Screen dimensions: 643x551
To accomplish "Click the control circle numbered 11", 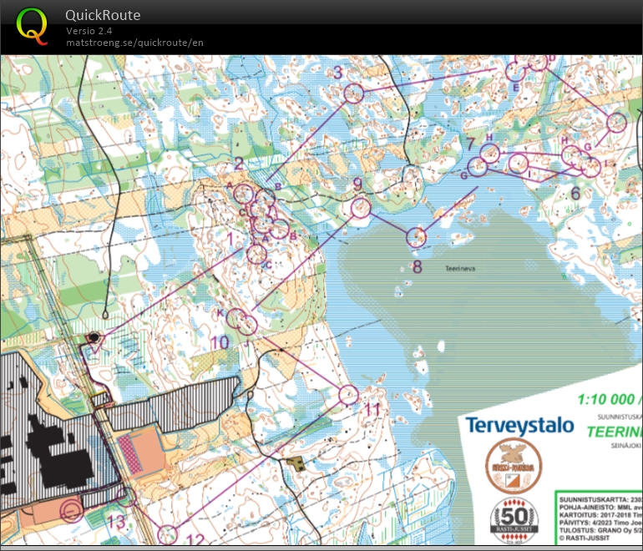I will pyautogui.click(x=349, y=394).
